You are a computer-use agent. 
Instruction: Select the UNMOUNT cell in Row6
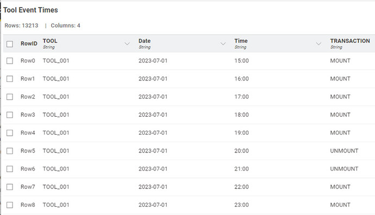click(344, 169)
